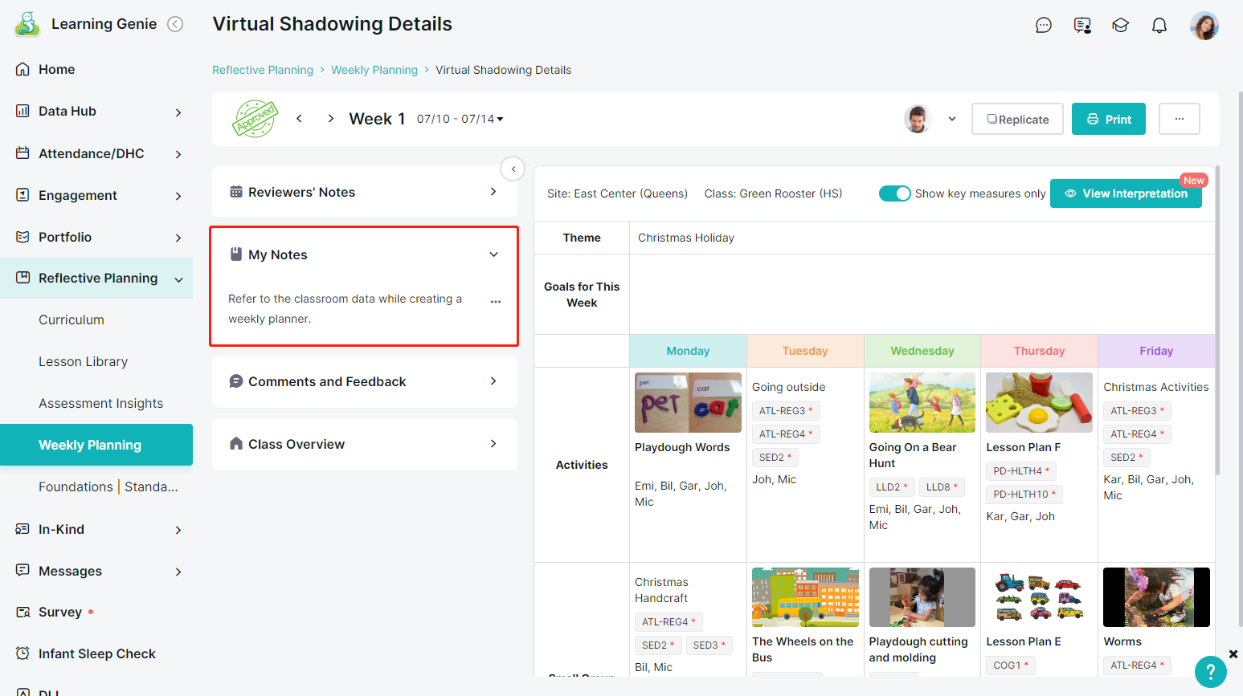Click the COG1 measure tag under Lesson Plan E
1243x696 pixels.
coord(1011,665)
